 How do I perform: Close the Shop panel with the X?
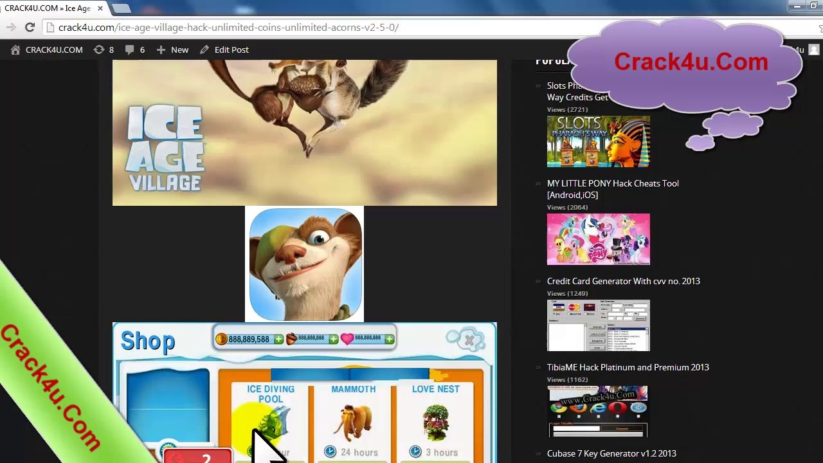469,340
